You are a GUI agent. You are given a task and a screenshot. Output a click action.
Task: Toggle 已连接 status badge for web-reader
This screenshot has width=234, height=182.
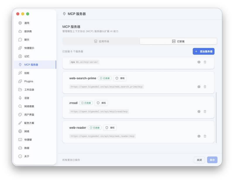point(94,128)
